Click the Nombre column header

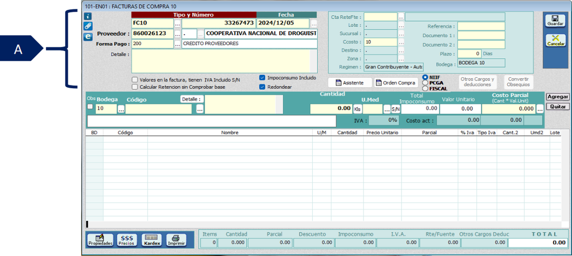230,132
